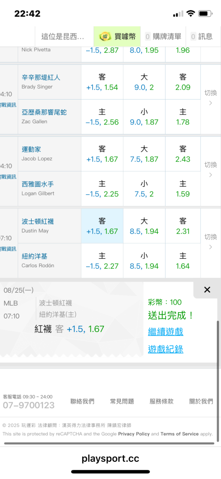Screen dimensions: 221x479
Task: Tap the playsport.cc address bar
Action: pyautogui.click(x=110, y=458)
